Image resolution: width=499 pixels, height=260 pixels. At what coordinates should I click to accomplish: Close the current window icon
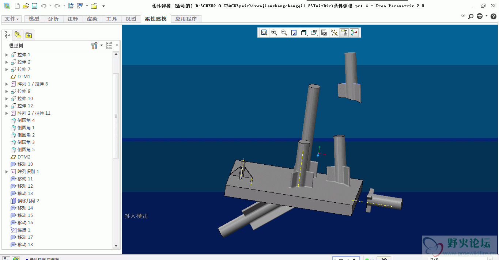pos(94,6)
